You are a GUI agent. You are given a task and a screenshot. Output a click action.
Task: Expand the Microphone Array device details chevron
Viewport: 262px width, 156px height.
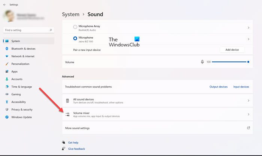(x=249, y=28)
